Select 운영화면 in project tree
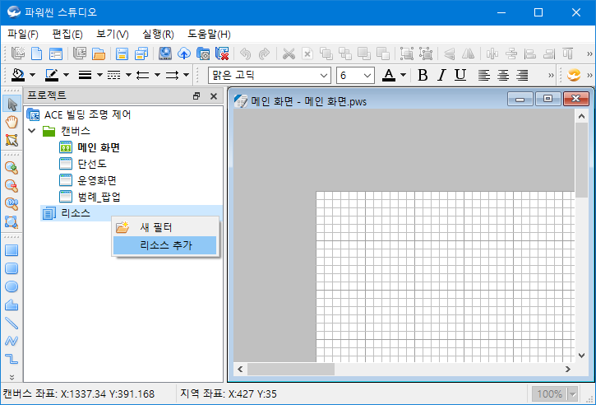This screenshot has width=596, height=405. pyautogui.click(x=99, y=180)
